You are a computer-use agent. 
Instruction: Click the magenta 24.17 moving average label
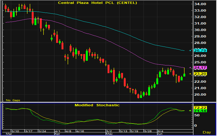pos(200,68)
